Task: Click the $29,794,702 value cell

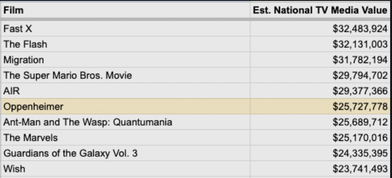Action: click(x=320, y=75)
